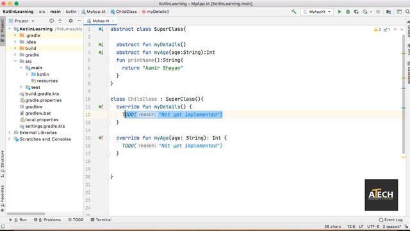Image resolution: width=410 pixels, height=231 pixels.
Task: Select local.properties file in tree
Action: 39,120
